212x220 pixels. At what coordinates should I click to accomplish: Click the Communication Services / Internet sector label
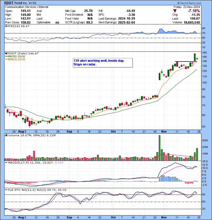pyautogui.click(x=27, y=7)
